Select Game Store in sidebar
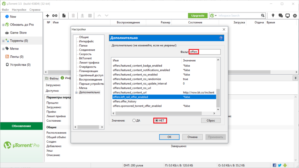Image resolution: width=299 pixels, height=168 pixels. [x=18, y=33]
